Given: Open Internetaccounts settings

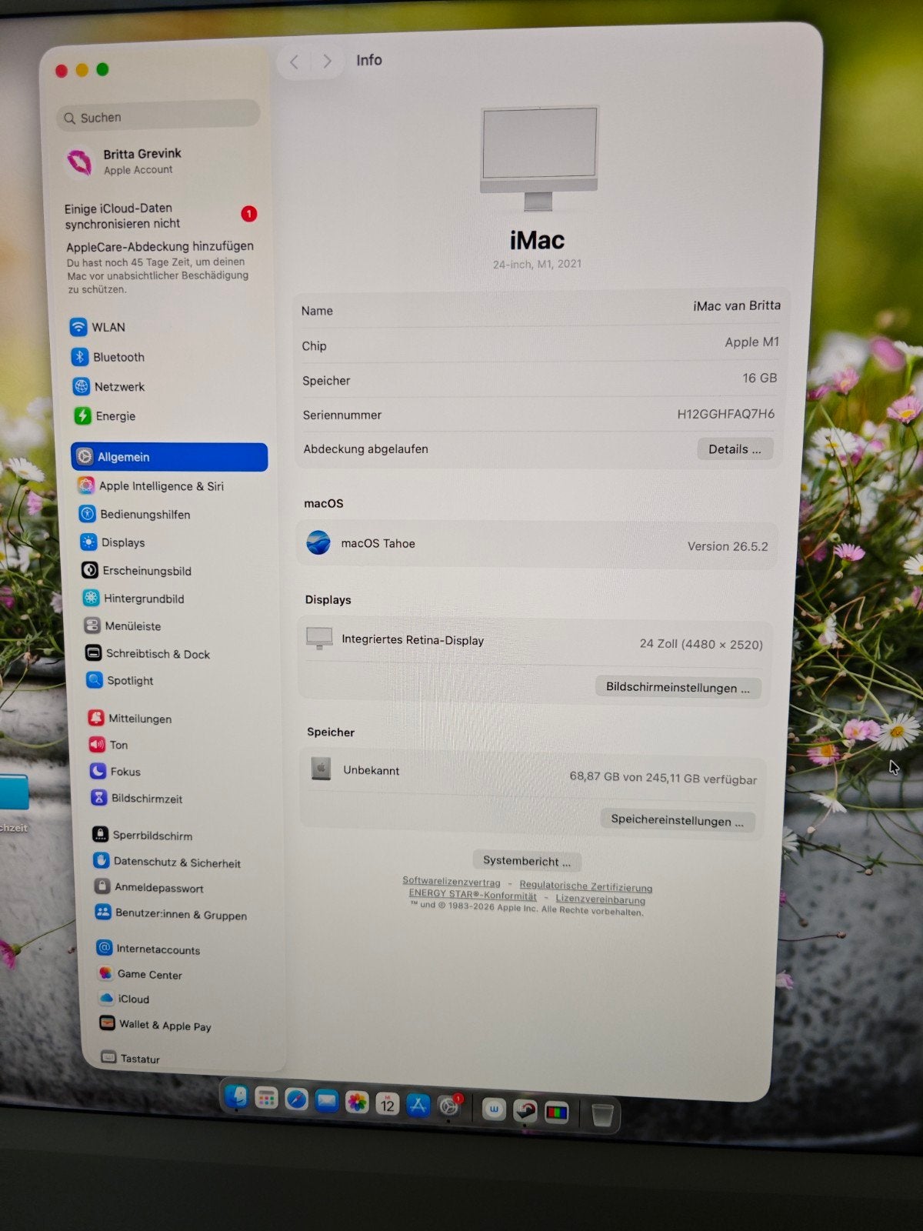Looking at the screenshot, I should [x=148, y=949].
